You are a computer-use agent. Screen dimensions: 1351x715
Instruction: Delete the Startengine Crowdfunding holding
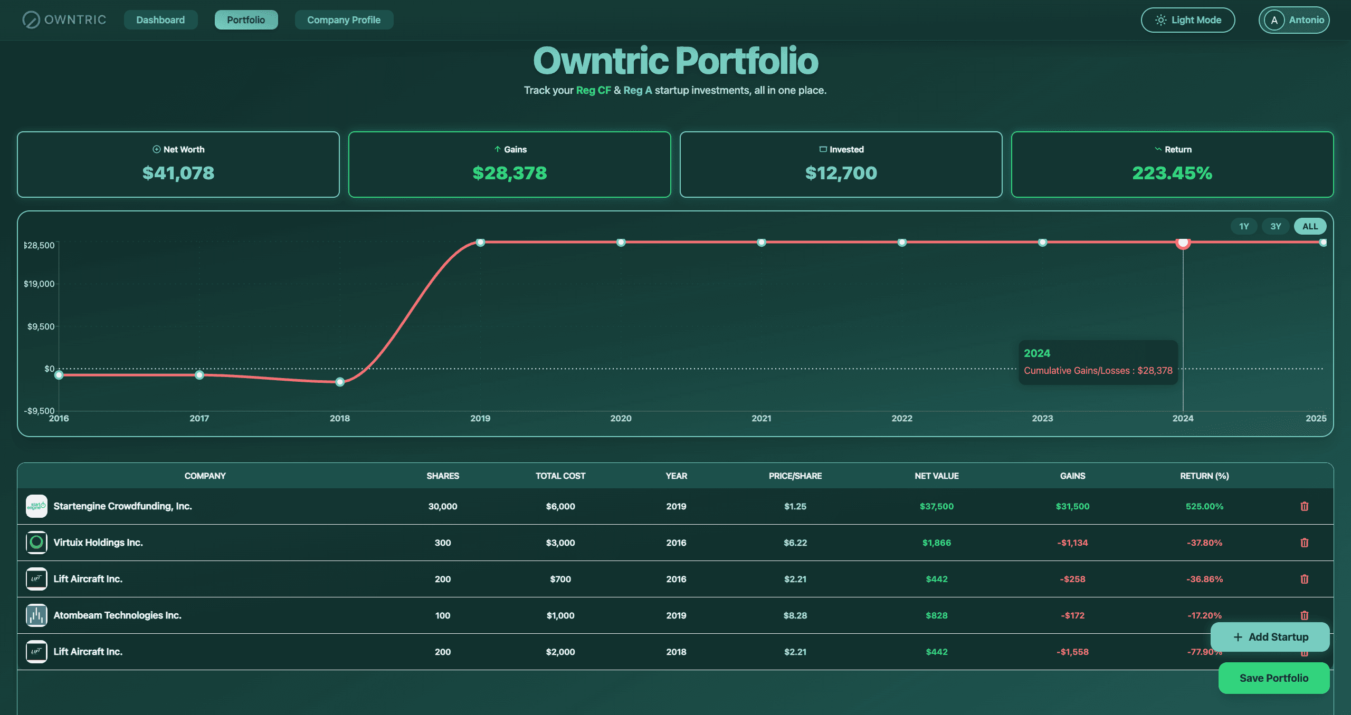pyautogui.click(x=1305, y=506)
